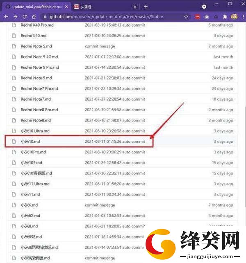
Task: Open file 小米8.md
Action: click(29, 226)
